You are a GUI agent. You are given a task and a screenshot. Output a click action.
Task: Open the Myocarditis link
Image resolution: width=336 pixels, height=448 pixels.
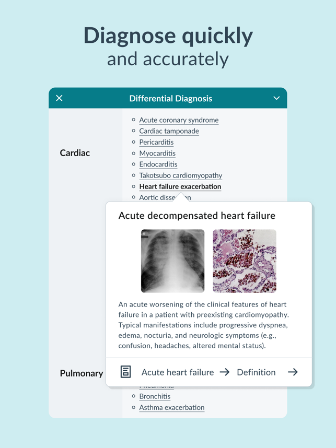157,154
